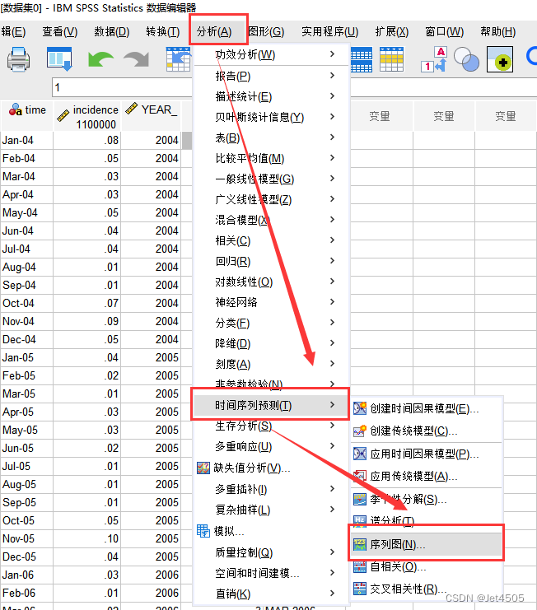Toggle the Value Labels toolbar icon
The width and height of the screenshot is (537, 610).
[x=434, y=59]
